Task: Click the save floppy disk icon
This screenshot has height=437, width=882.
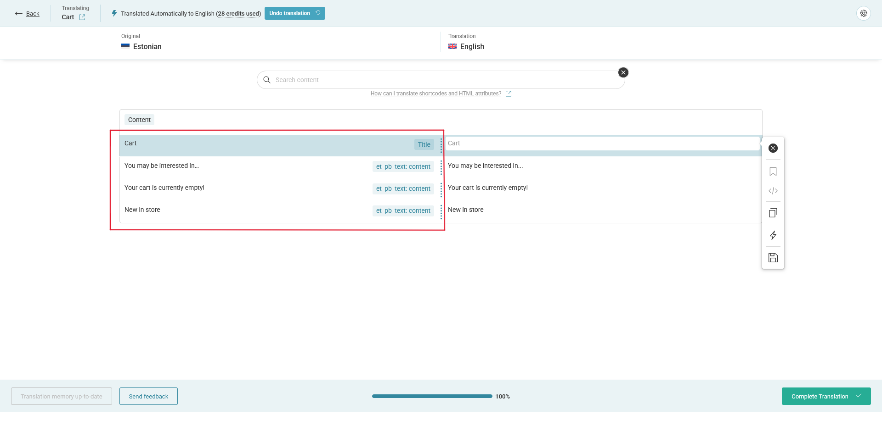Action: pos(773,258)
